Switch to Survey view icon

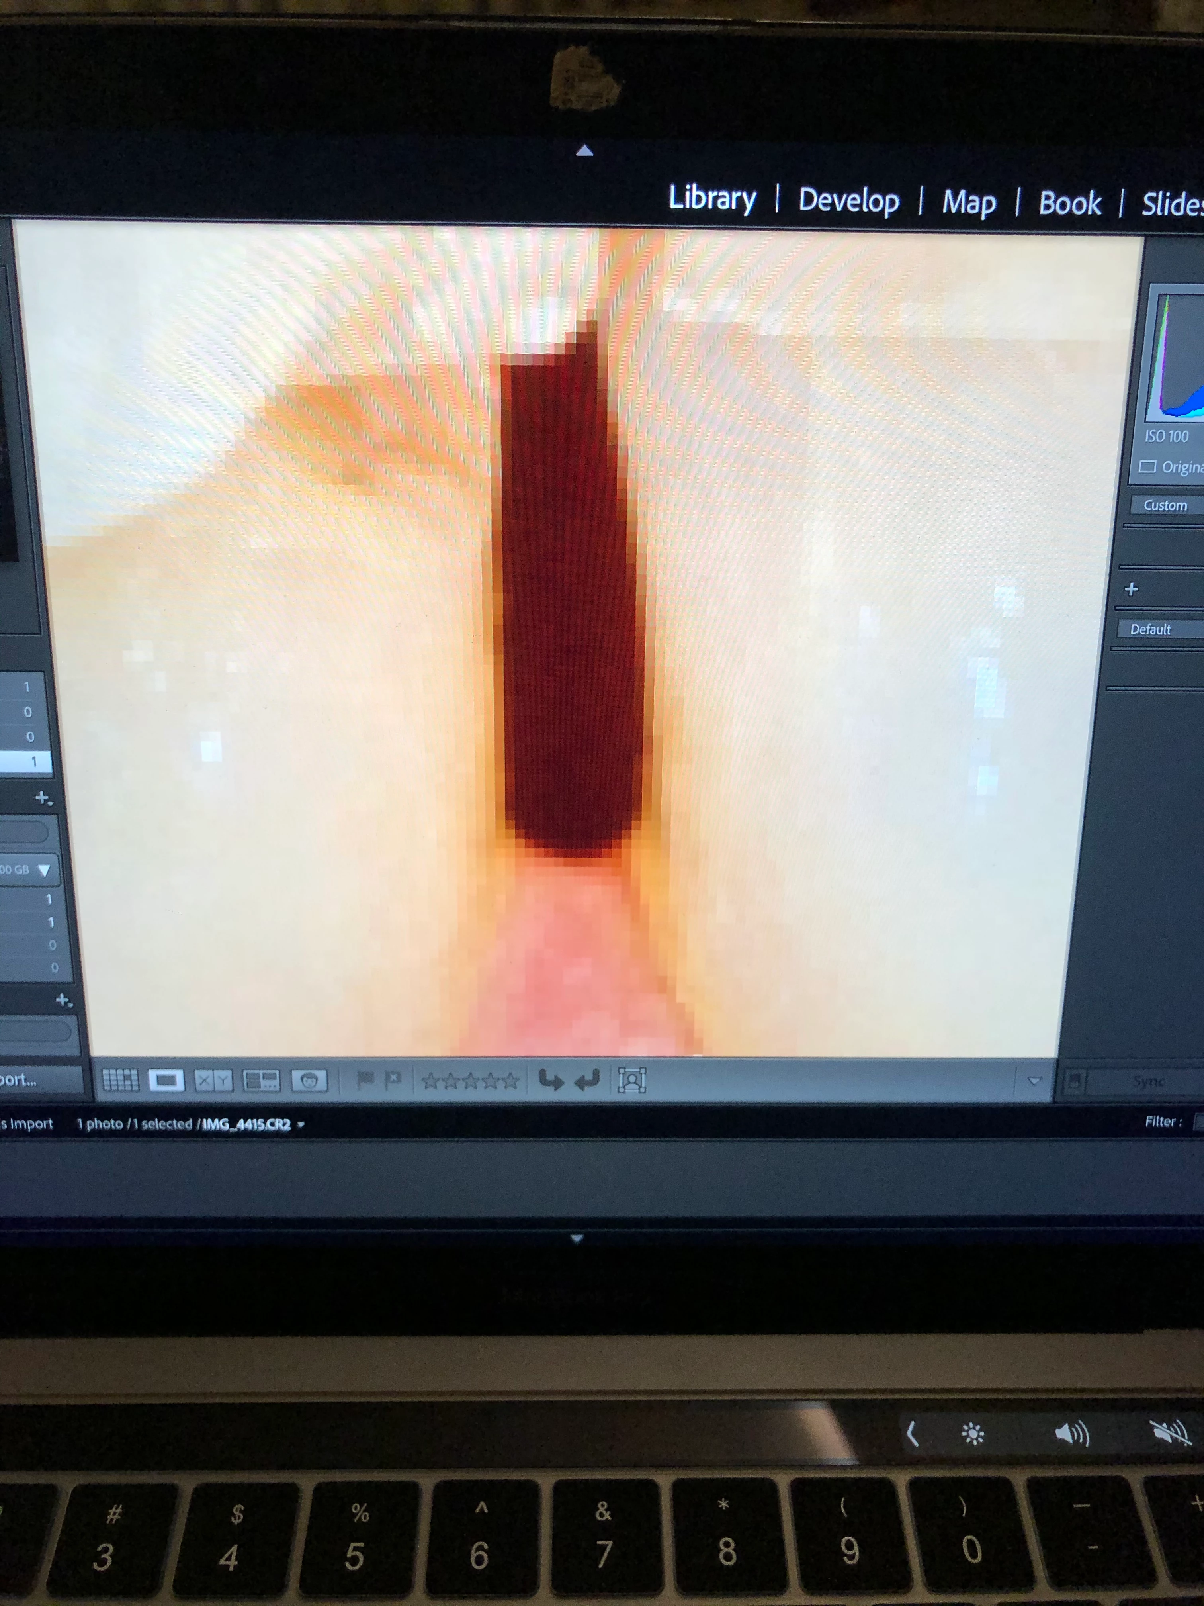pos(261,1081)
